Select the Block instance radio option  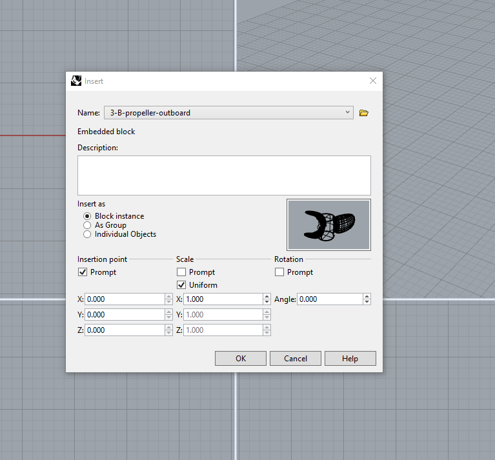[87, 216]
